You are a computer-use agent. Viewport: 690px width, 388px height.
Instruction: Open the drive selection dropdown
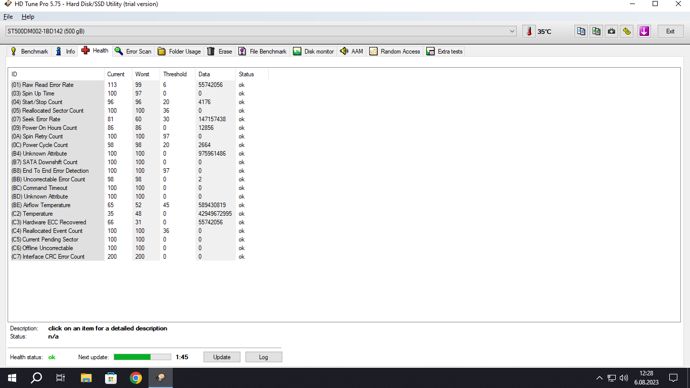tap(261, 31)
